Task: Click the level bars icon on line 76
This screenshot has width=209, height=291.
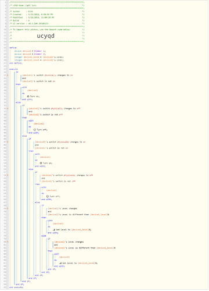Action: (x=54, y=230)
